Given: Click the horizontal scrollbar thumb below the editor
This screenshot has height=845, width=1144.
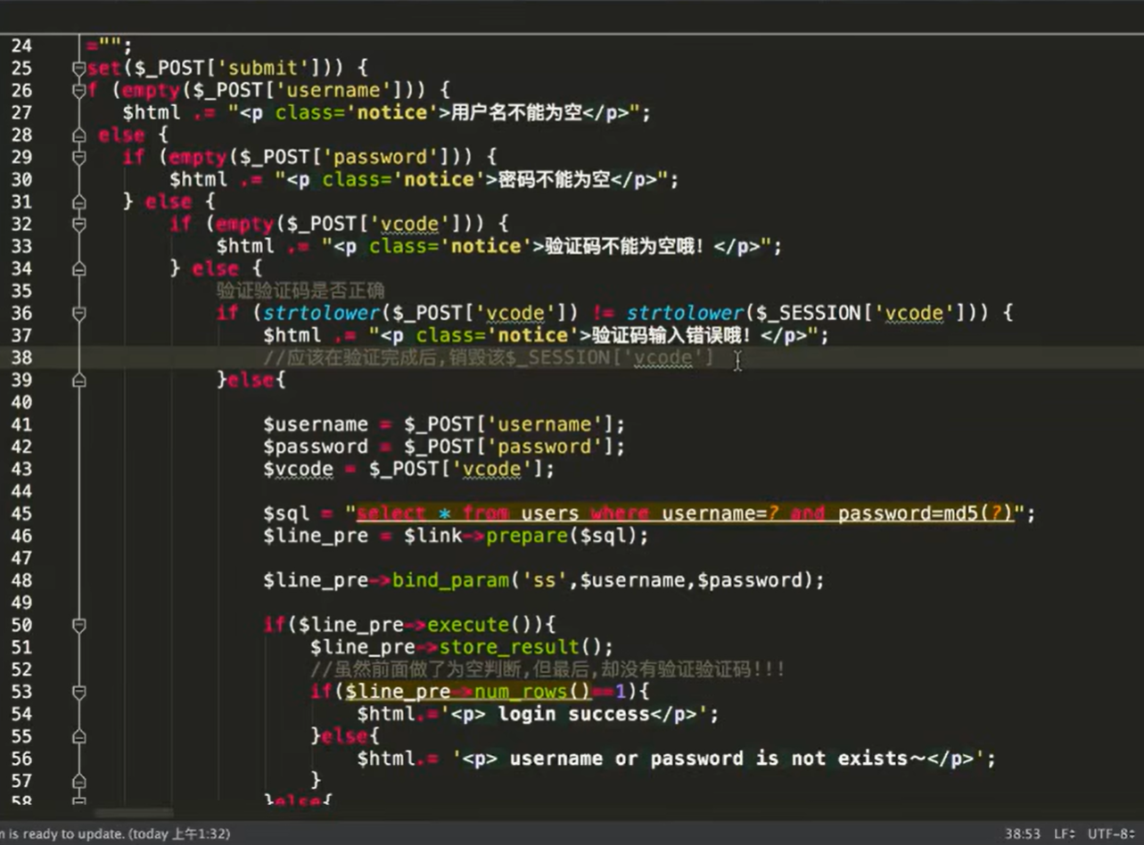Looking at the screenshot, I should pos(134,813).
